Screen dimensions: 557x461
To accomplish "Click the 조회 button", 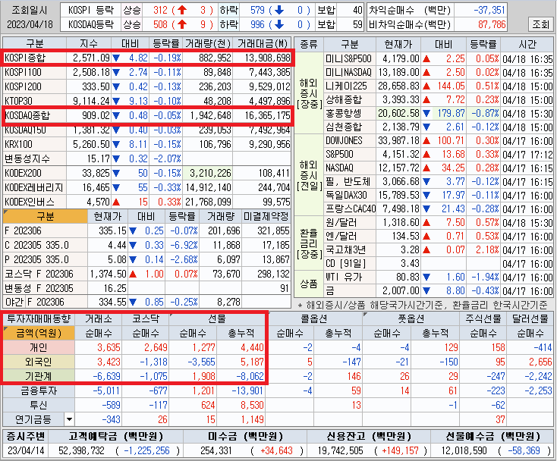I will tap(540, 24).
